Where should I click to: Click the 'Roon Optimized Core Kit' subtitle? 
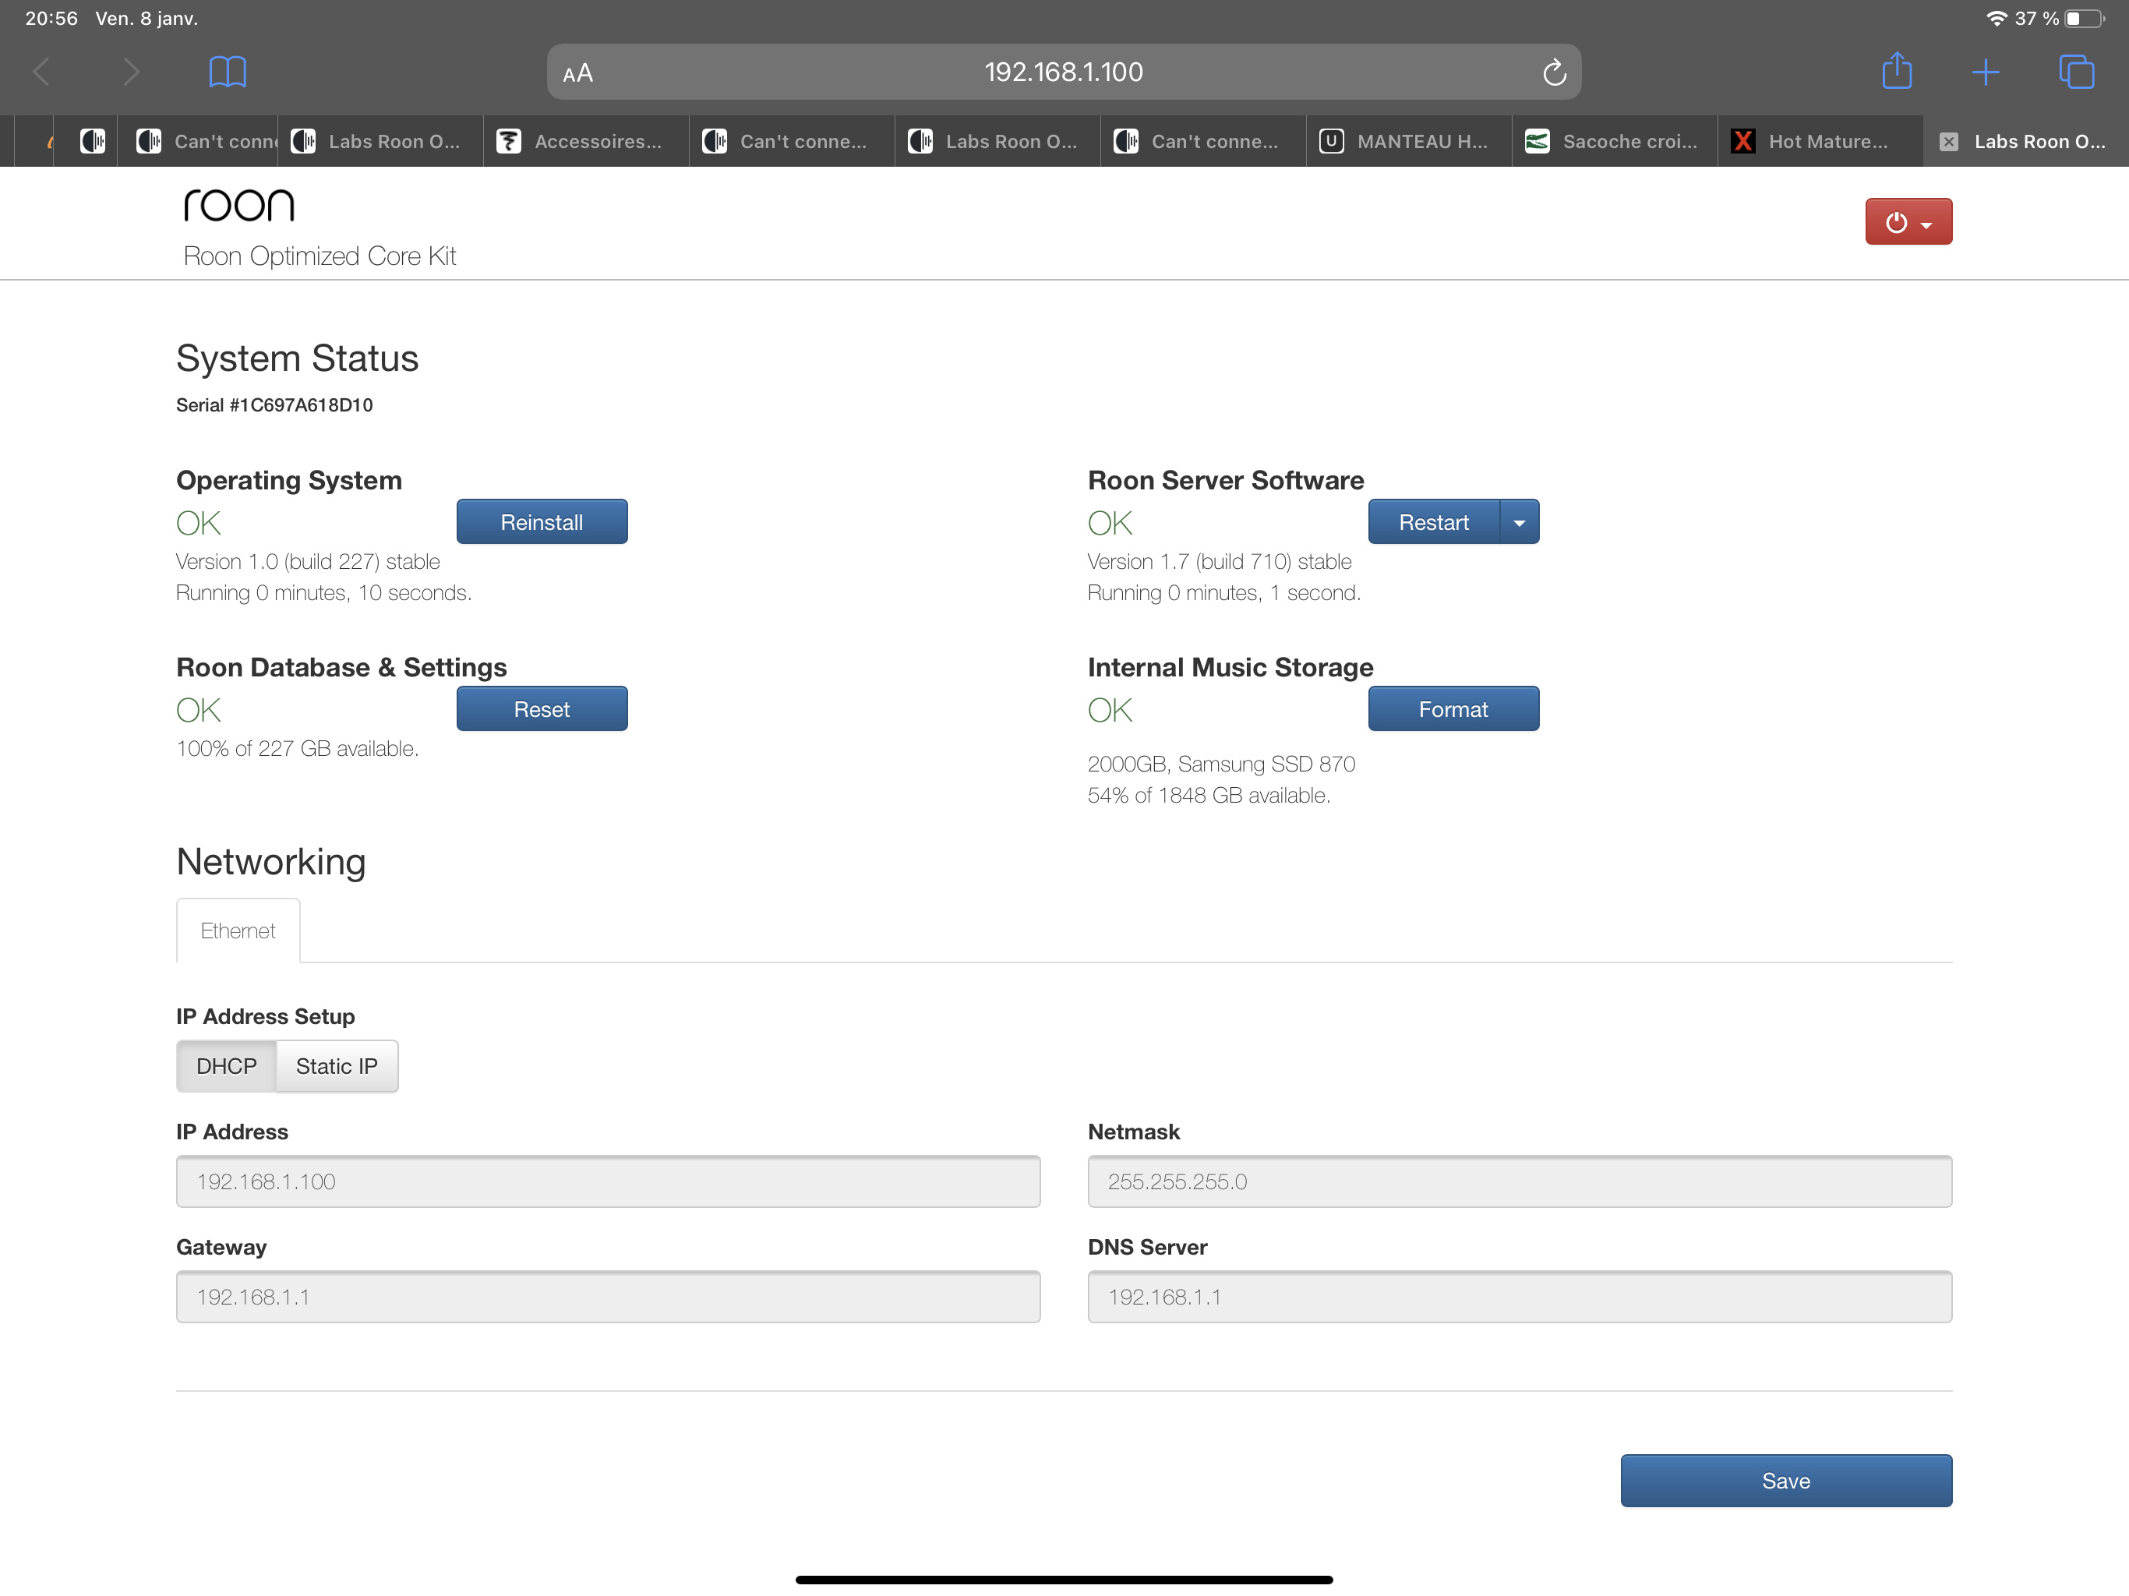[x=320, y=256]
